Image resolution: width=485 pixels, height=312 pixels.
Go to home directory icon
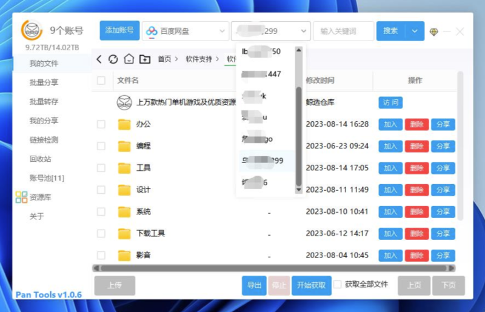[129, 59]
